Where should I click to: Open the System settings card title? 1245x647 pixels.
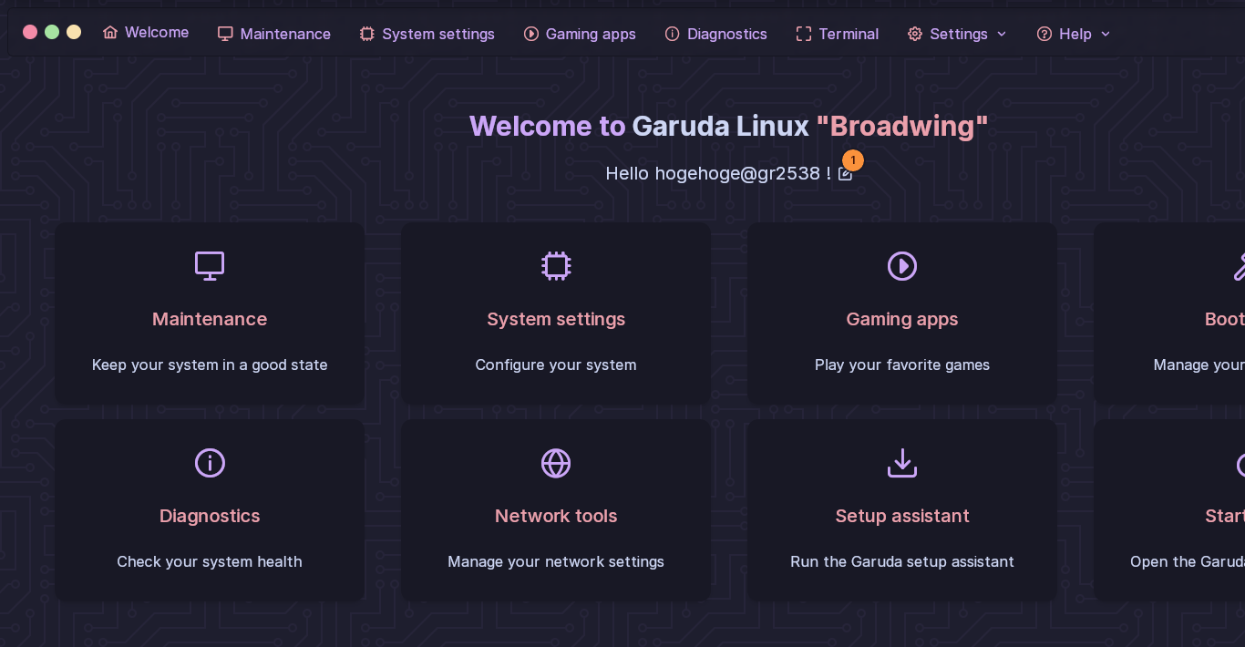556,319
